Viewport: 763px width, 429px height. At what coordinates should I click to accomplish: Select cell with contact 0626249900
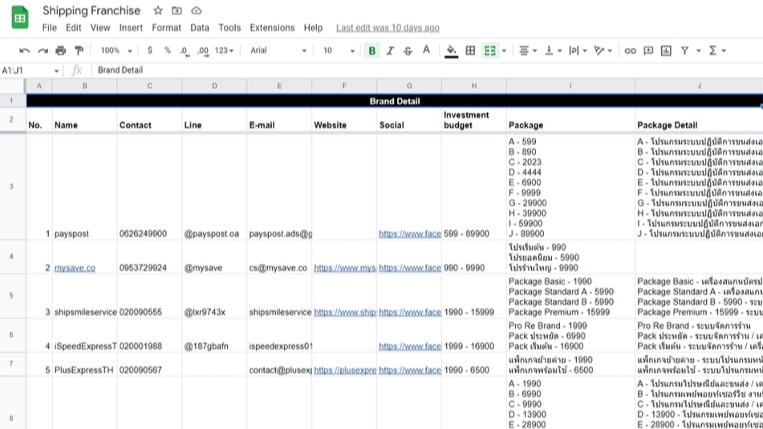[149, 186]
